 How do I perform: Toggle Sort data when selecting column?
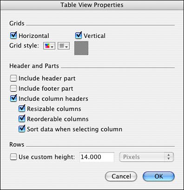[x=22, y=129]
